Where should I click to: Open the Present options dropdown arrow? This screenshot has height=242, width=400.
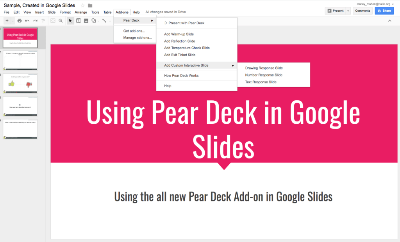(348, 11)
